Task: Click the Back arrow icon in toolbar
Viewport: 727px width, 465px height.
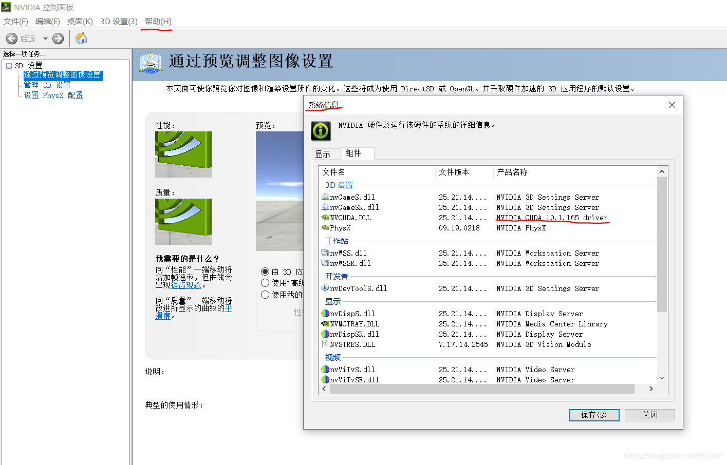Action: [x=12, y=38]
